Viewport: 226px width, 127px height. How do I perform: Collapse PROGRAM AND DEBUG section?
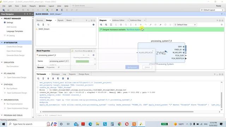[x=2, y=115]
